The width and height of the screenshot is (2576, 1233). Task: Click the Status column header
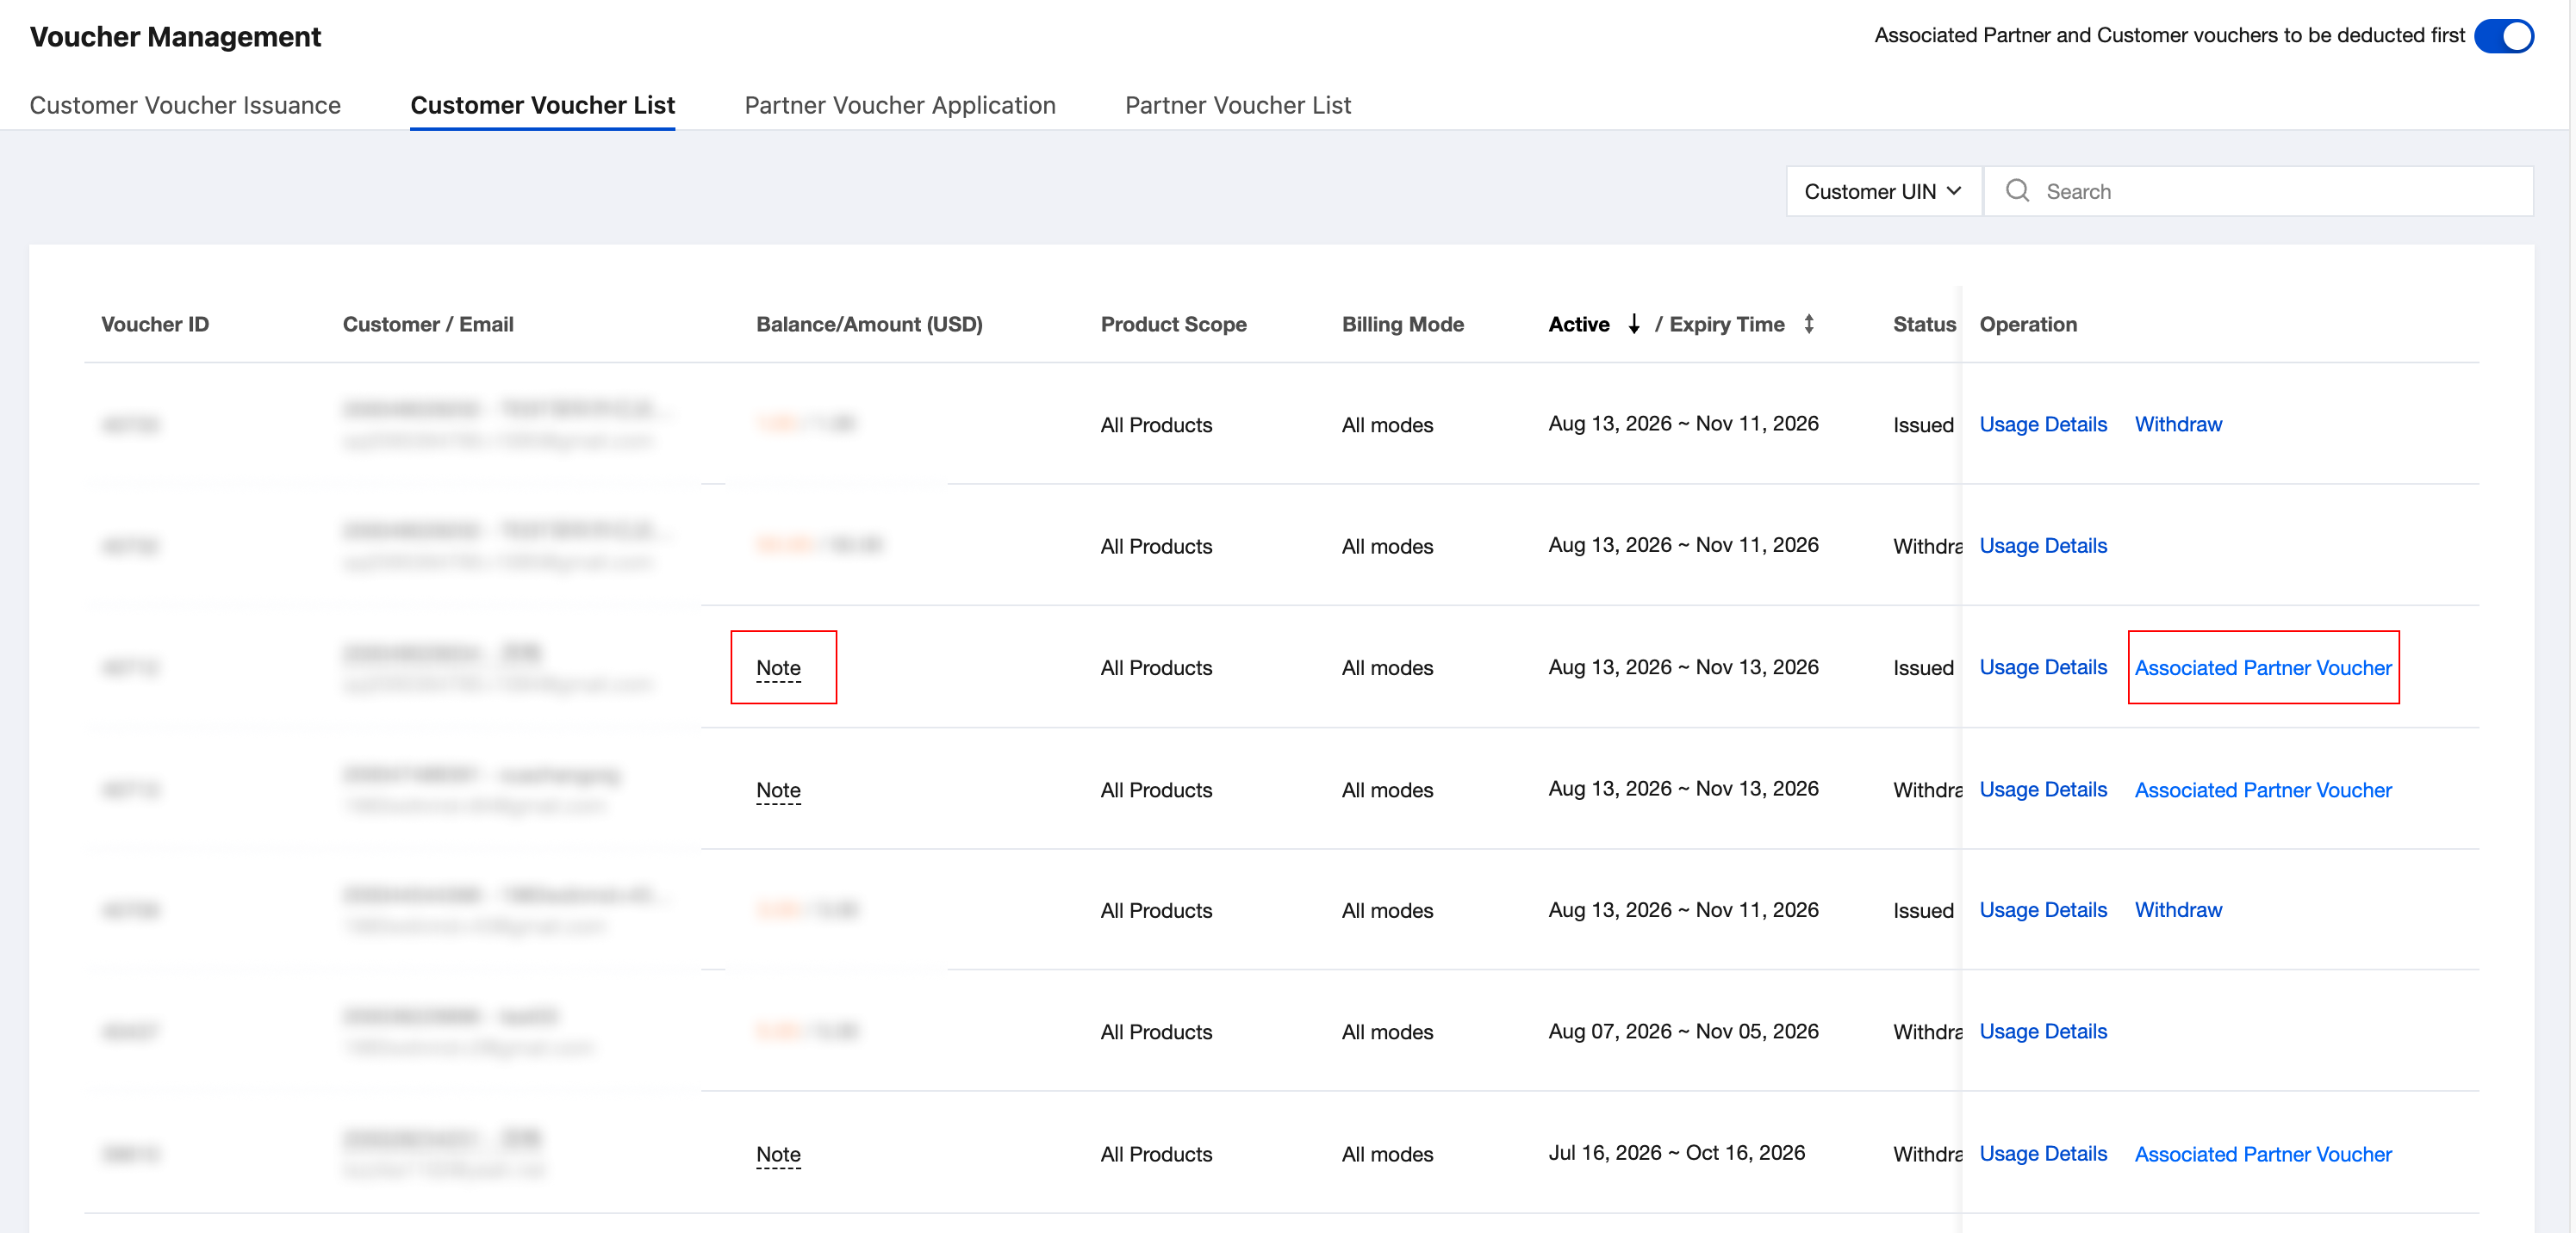coord(1924,324)
